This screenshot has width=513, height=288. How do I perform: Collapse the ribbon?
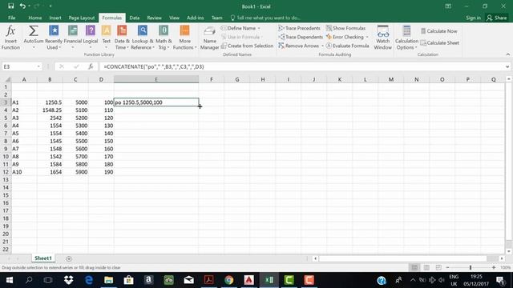coord(507,54)
